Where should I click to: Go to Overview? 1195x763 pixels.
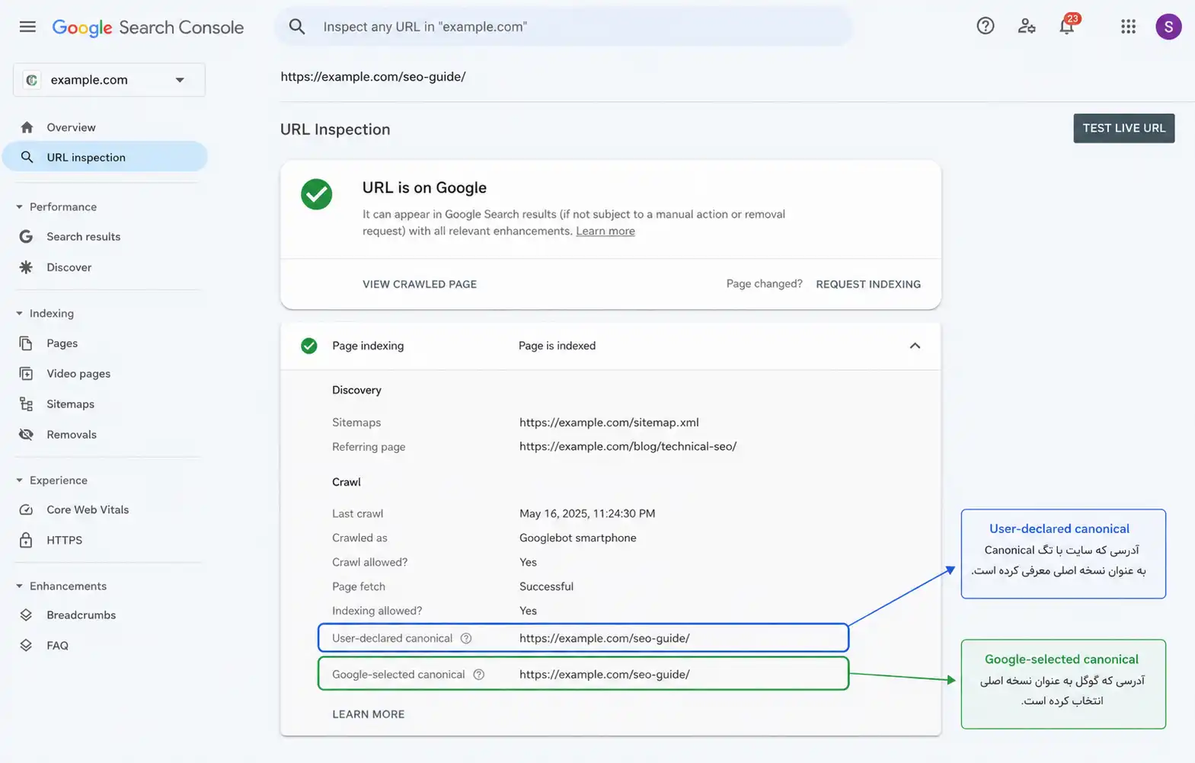[71, 127]
